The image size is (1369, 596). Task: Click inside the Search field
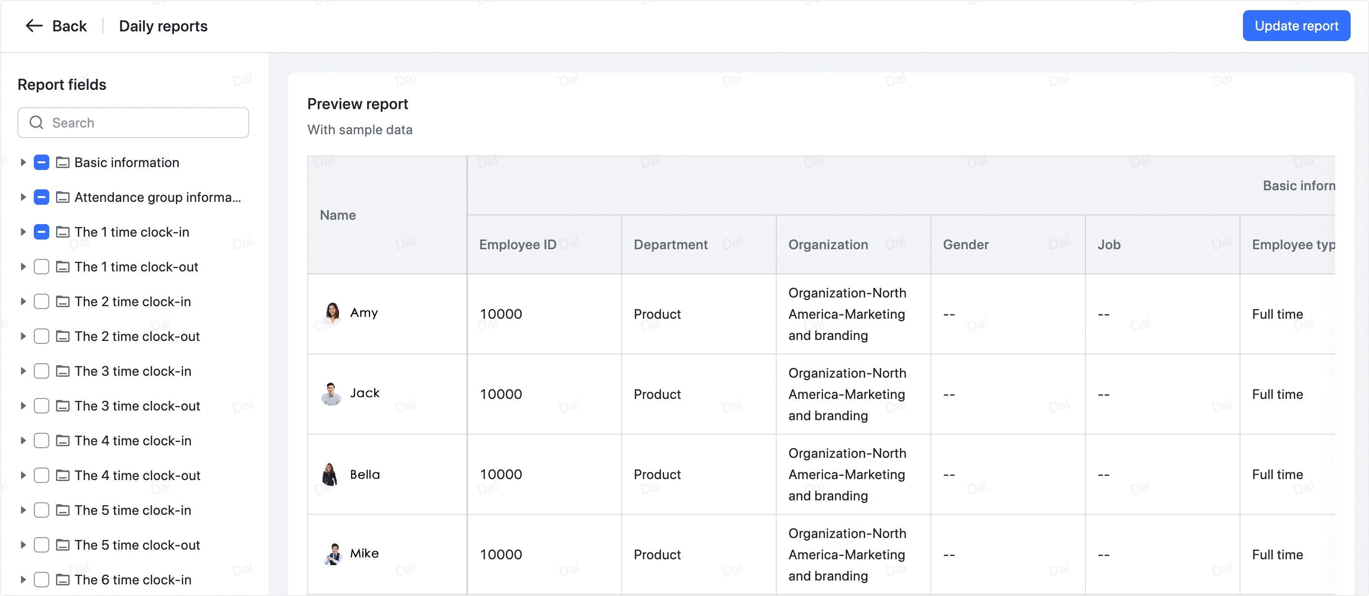click(x=133, y=122)
